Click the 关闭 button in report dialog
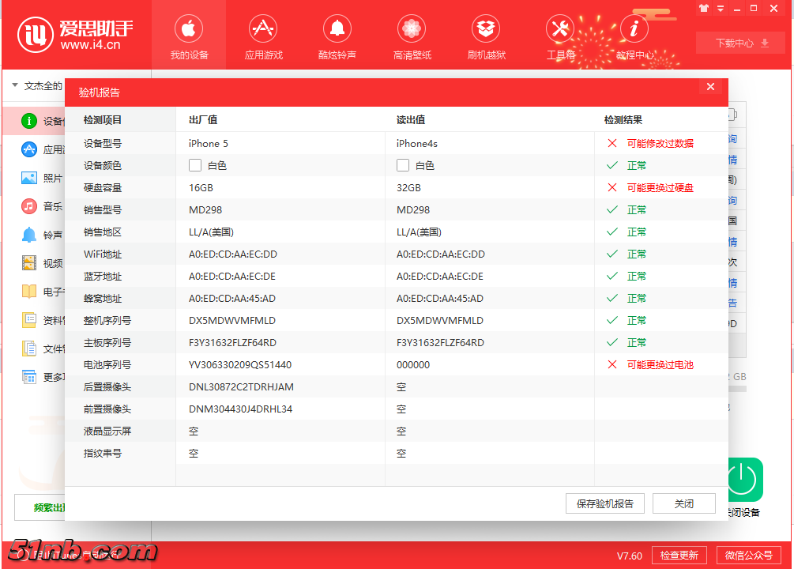The width and height of the screenshot is (794, 569). click(x=684, y=503)
